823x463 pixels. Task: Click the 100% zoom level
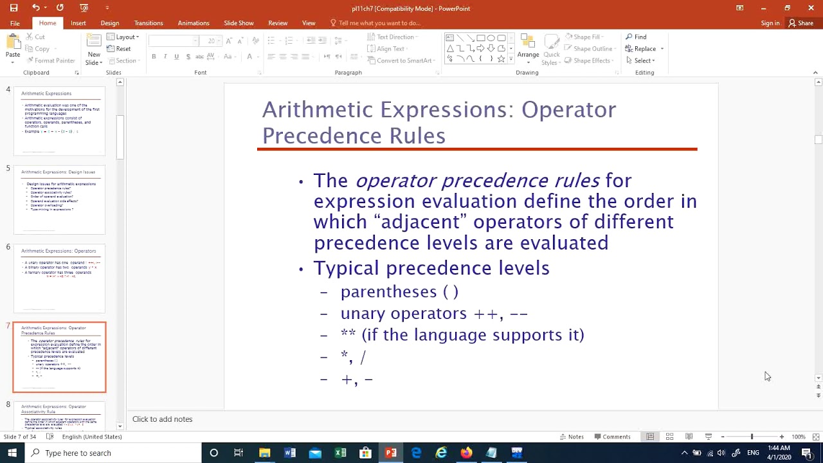[799, 437]
